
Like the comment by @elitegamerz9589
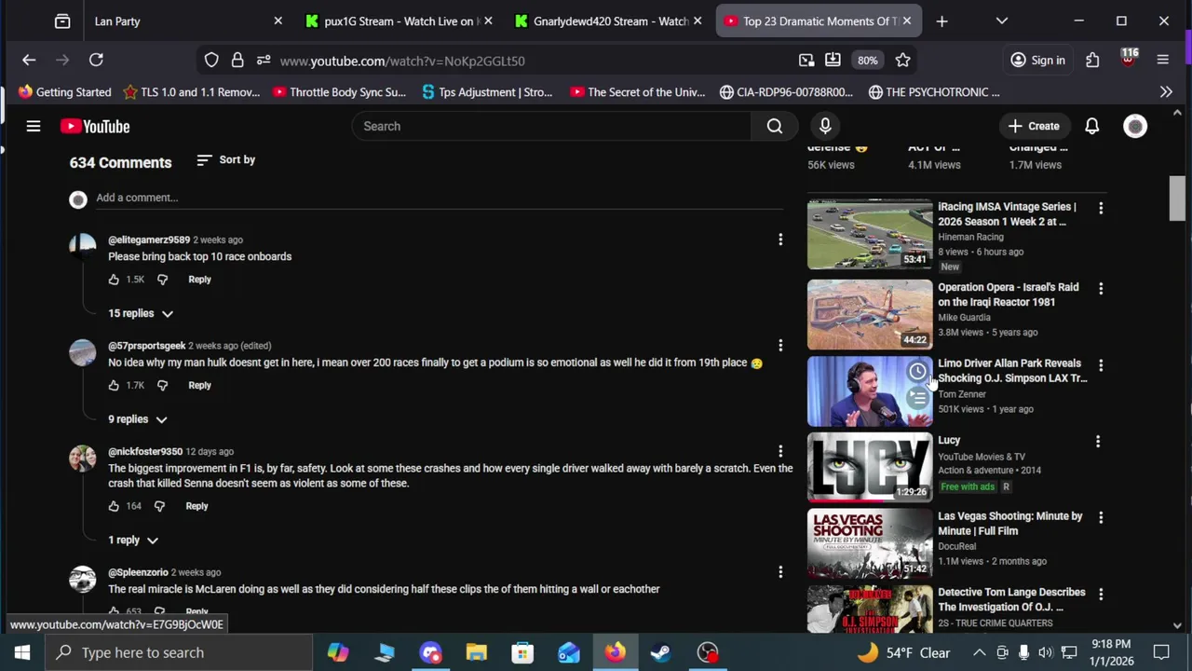pyautogui.click(x=114, y=280)
